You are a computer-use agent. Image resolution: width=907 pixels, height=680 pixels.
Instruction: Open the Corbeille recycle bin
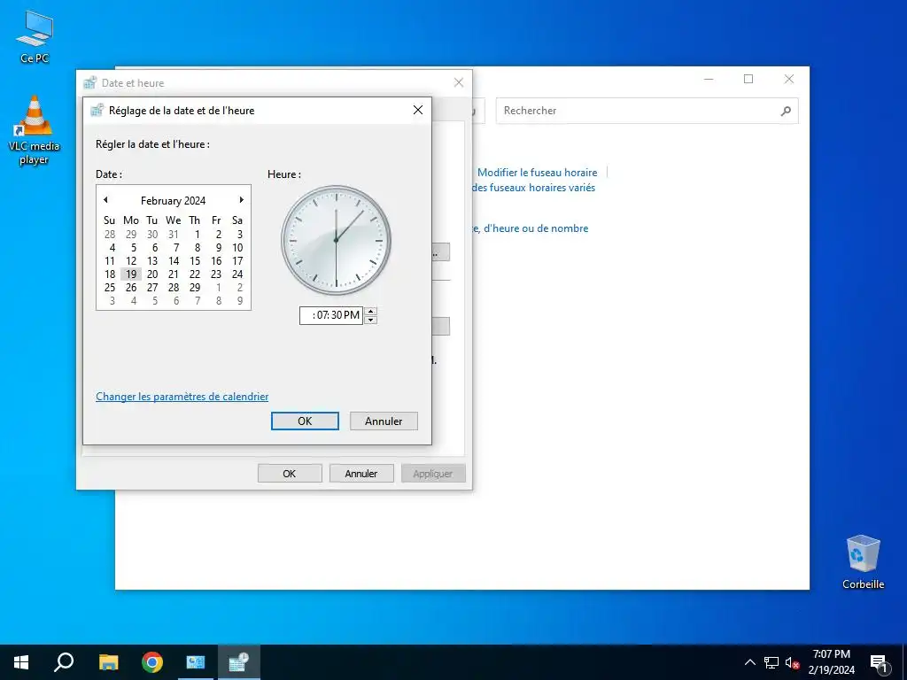(x=863, y=561)
